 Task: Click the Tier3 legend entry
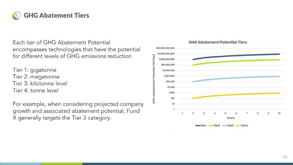[x=229, y=125]
